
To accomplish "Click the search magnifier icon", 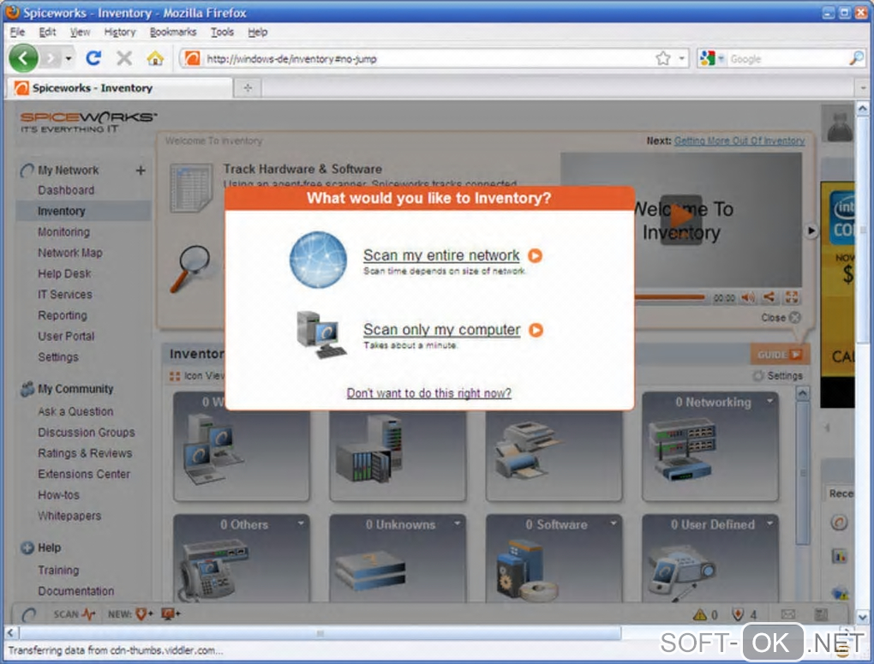I will pos(856,58).
